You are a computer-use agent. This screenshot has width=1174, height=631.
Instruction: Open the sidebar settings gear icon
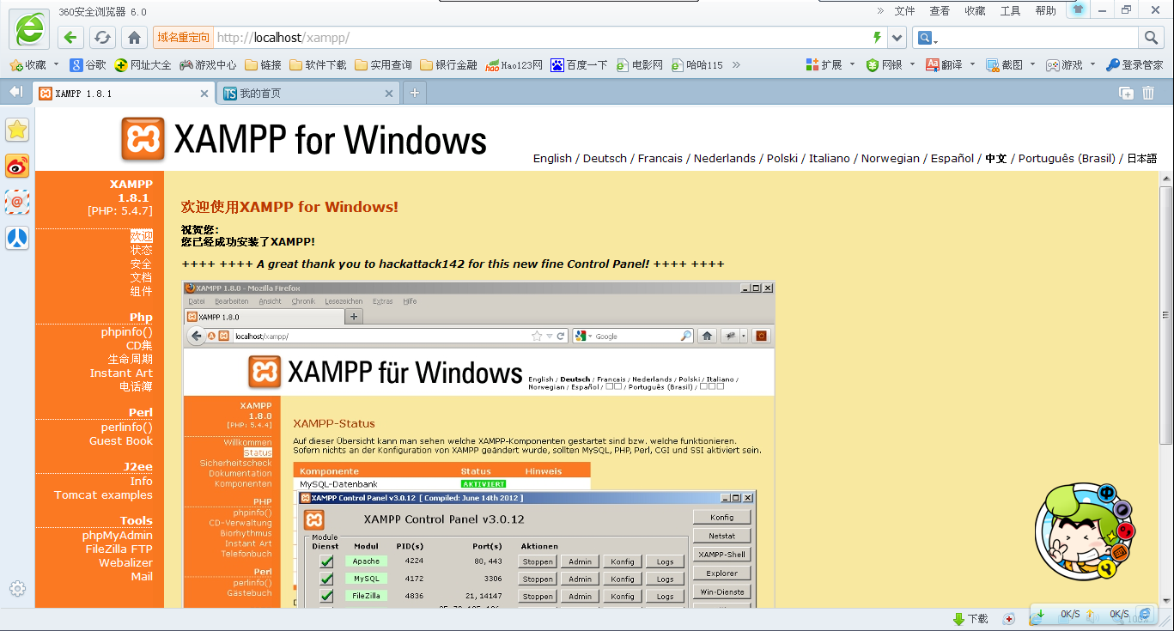click(x=17, y=589)
